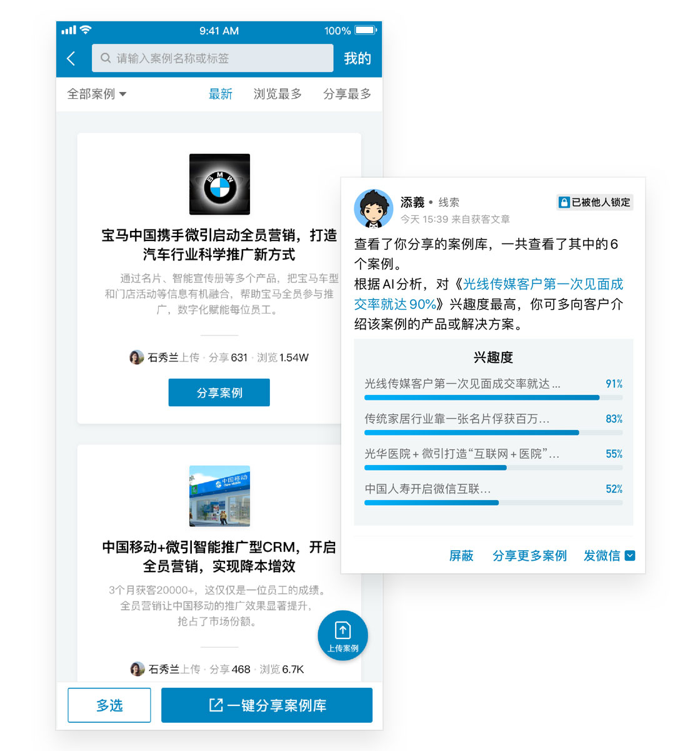Click the 浏览 6.7K count
700x751 pixels.
pyautogui.click(x=282, y=669)
